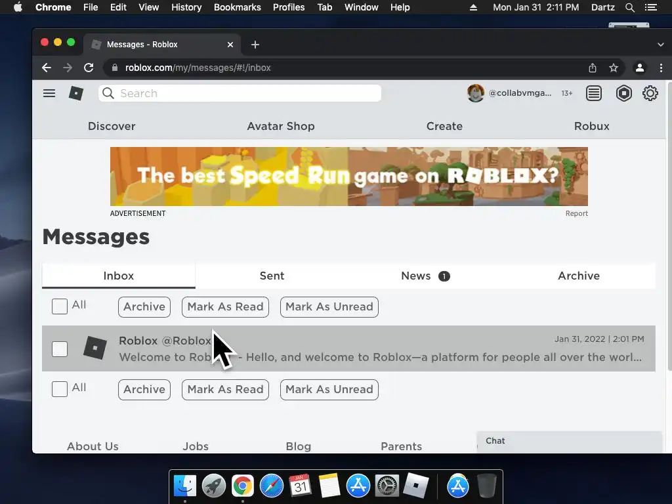Select the Inbox tab
Screen dimensions: 672x504
point(119,276)
